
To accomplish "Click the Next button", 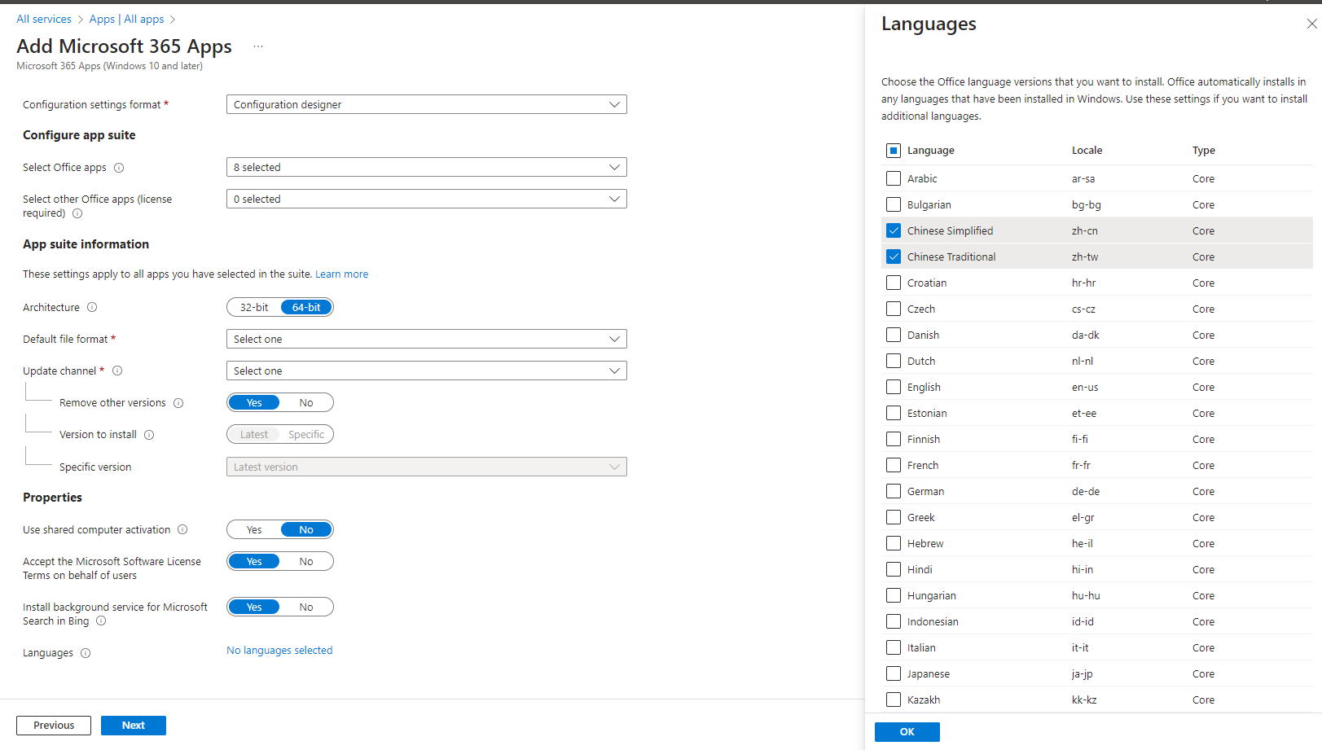I will point(134,726).
